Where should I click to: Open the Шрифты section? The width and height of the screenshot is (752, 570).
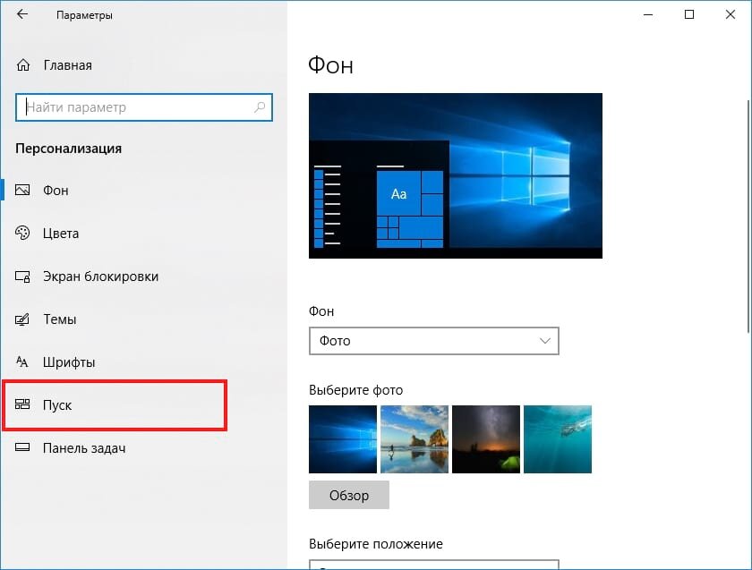pos(69,362)
